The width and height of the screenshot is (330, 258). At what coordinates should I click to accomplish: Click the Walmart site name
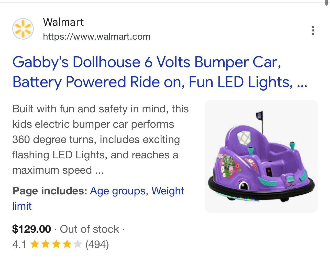[x=63, y=22]
